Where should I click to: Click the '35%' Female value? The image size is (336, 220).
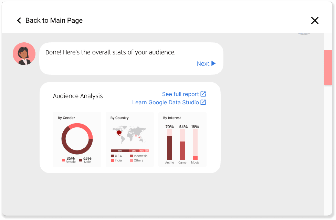[71, 158]
